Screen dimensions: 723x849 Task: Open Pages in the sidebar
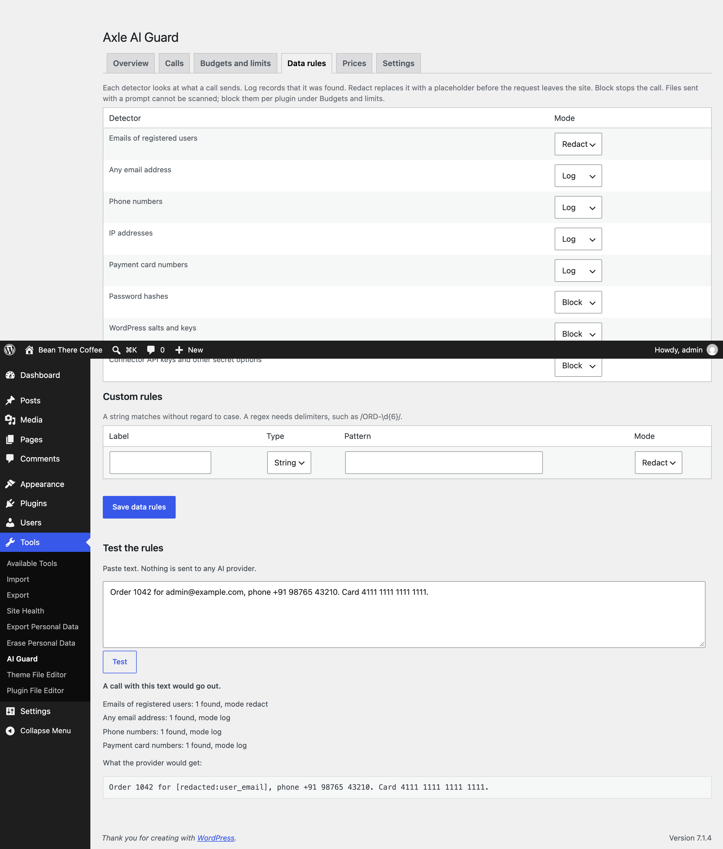pyautogui.click(x=45, y=439)
